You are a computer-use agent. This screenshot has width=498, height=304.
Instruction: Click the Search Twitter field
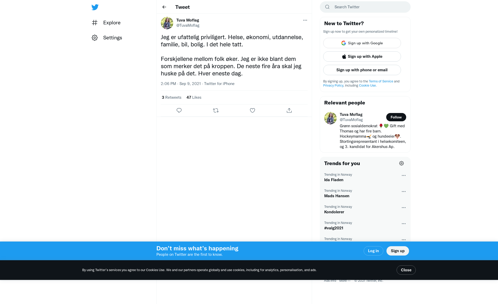pyautogui.click(x=365, y=7)
